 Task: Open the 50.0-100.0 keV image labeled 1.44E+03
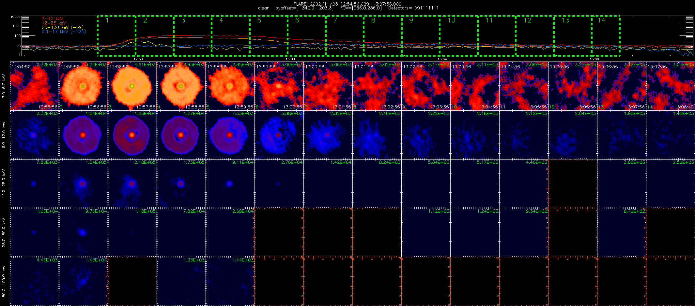[230, 281]
